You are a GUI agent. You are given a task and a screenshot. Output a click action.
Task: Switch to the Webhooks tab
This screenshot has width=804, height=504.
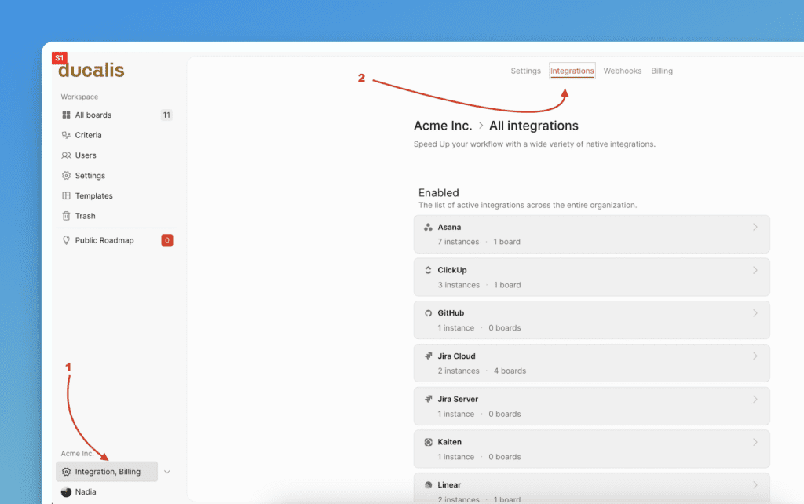pyautogui.click(x=622, y=71)
